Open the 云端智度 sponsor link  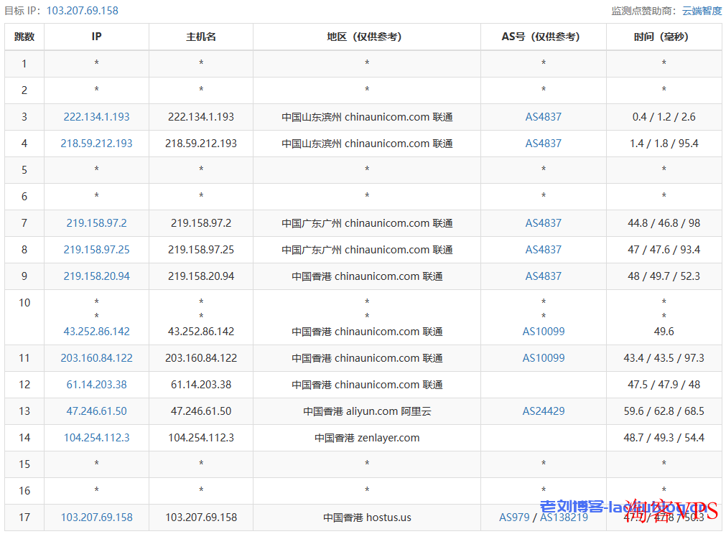coord(702,11)
